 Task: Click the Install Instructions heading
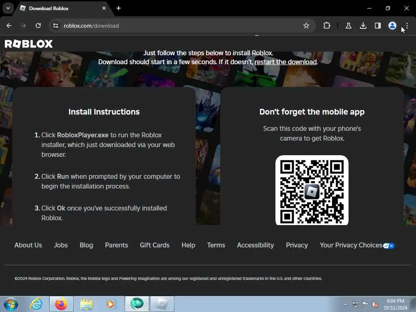pyautogui.click(x=104, y=112)
